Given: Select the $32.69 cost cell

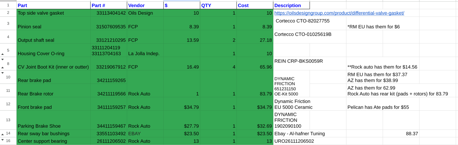Looking at the screenshot, I should point(255,120).
